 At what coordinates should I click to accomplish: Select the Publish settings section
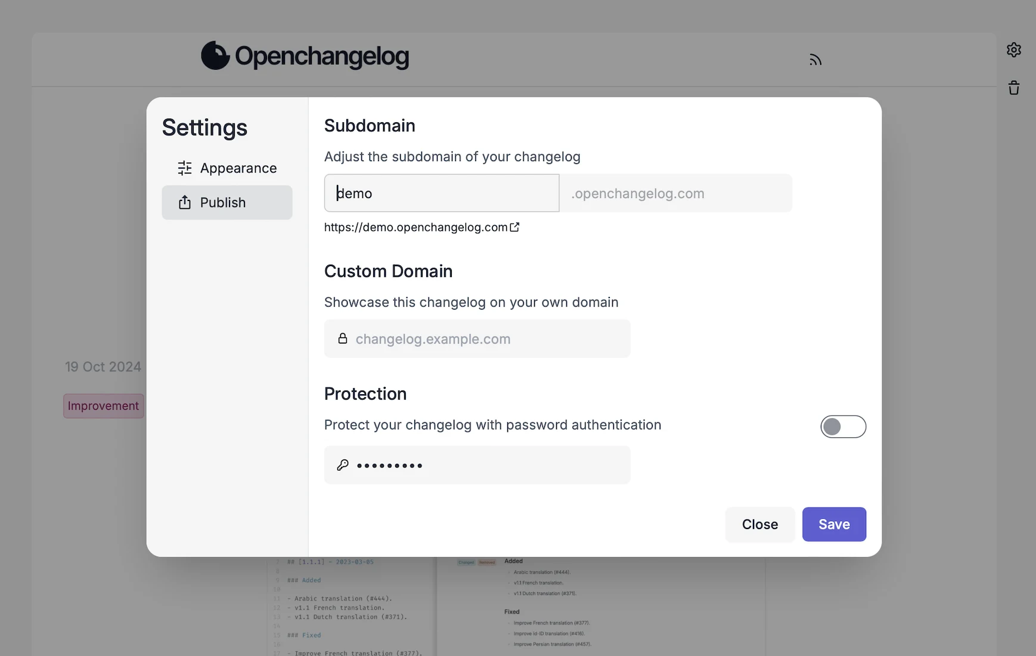[x=227, y=202]
